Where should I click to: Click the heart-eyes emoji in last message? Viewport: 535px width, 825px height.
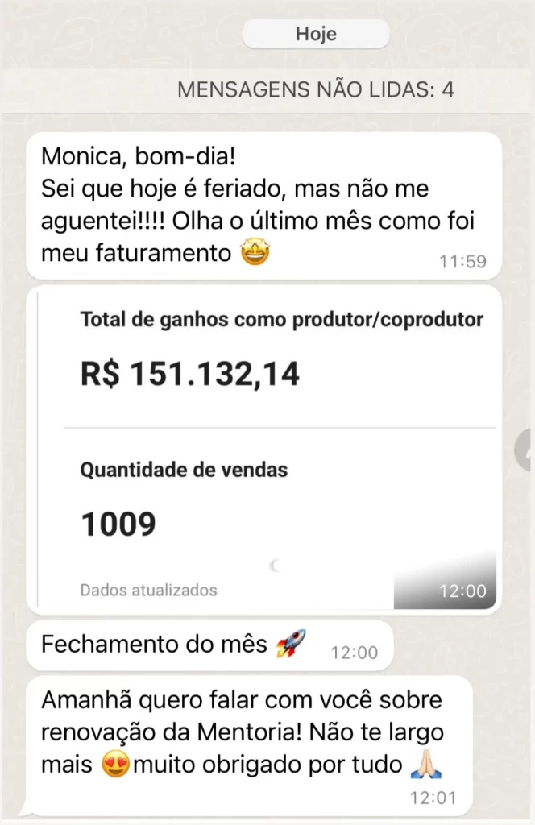click(x=115, y=764)
